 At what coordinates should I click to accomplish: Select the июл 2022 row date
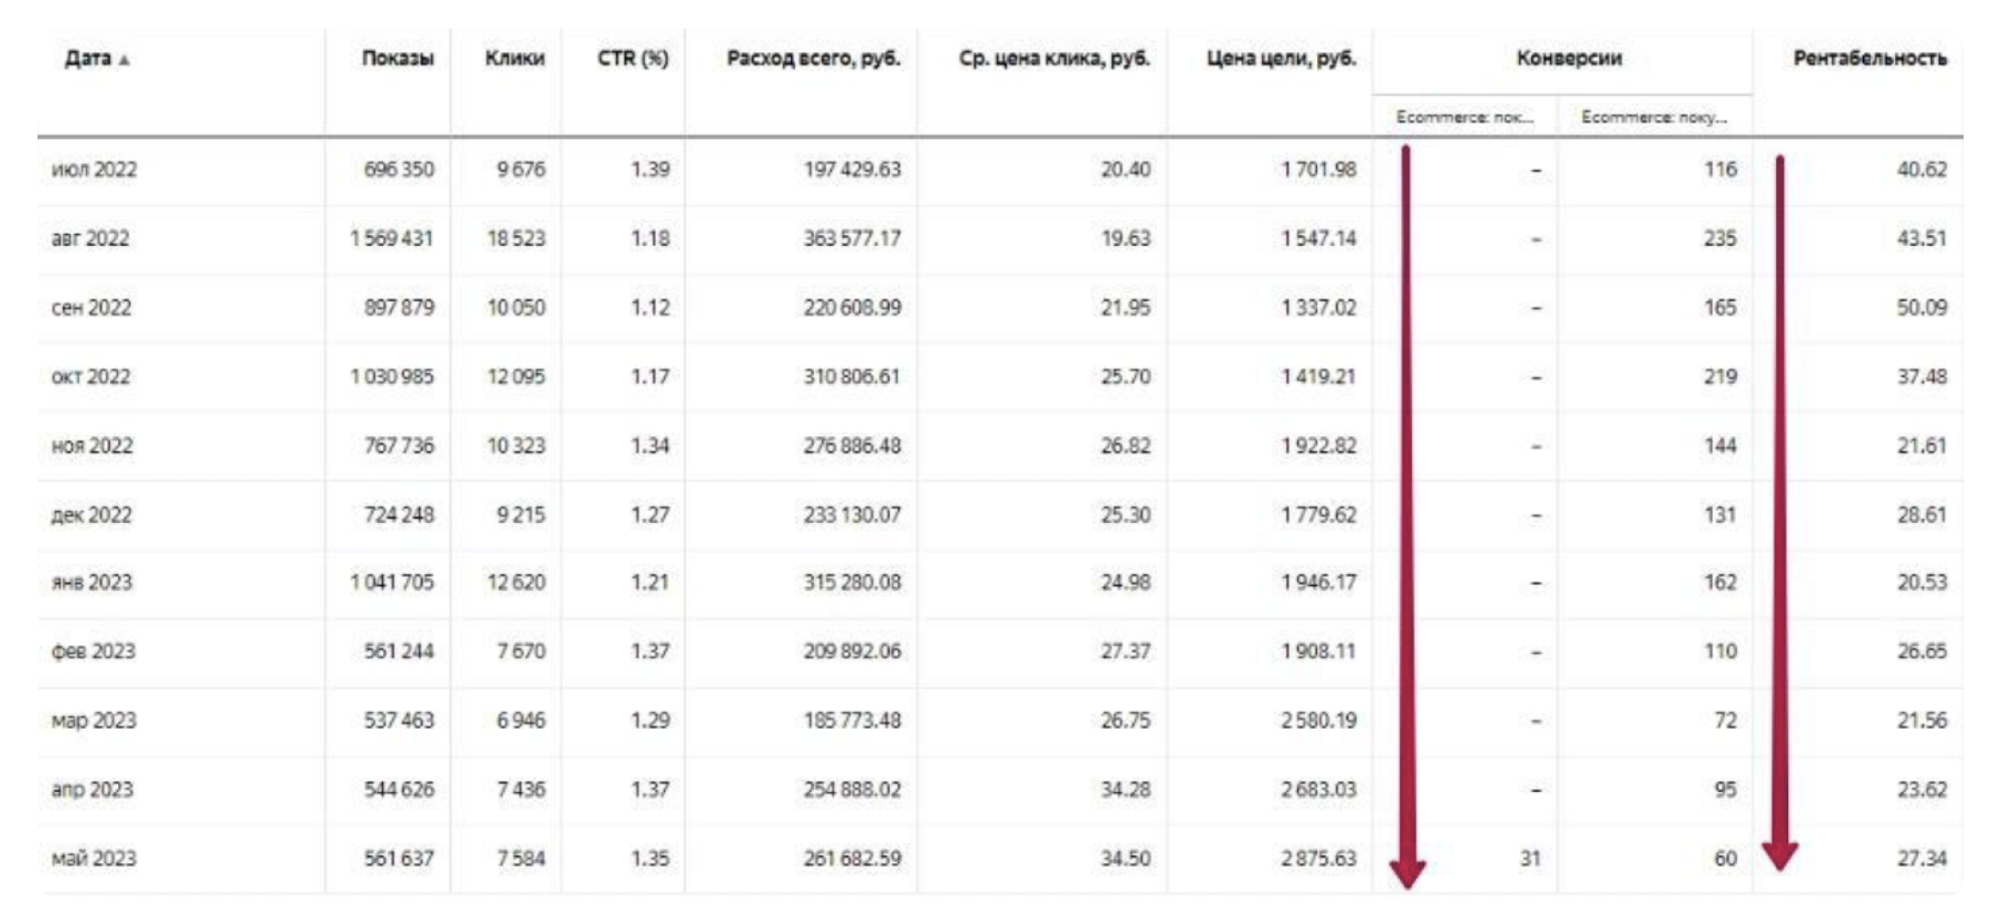tap(94, 170)
